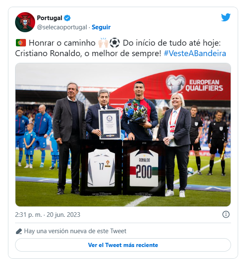Click Ver el Tweet más reciente button
This screenshot has width=244, height=265.
point(123,245)
